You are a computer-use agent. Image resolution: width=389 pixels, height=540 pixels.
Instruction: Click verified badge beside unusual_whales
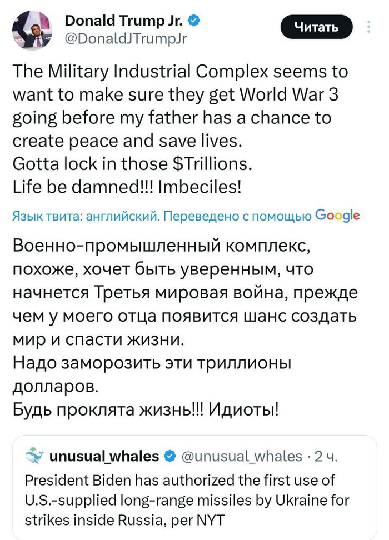tap(169, 457)
